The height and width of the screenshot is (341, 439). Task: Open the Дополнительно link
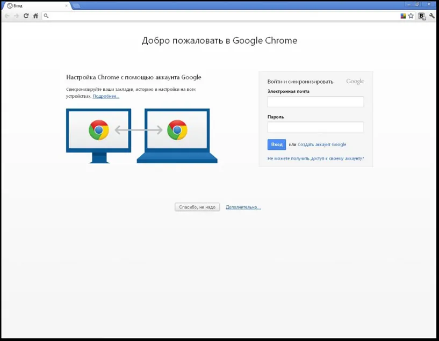(x=243, y=207)
